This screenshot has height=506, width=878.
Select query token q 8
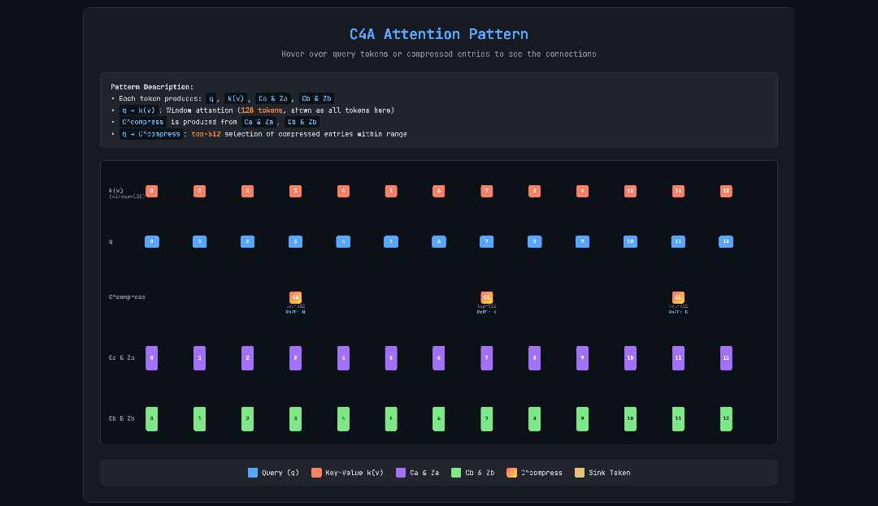[535, 241]
